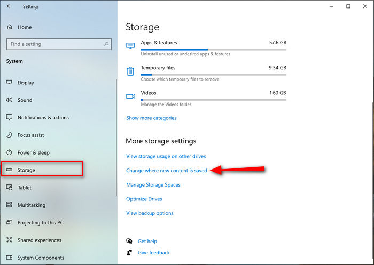Click 'Choose which temporary files to remove' text
The width and height of the screenshot is (374, 265).
[x=180, y=79]
